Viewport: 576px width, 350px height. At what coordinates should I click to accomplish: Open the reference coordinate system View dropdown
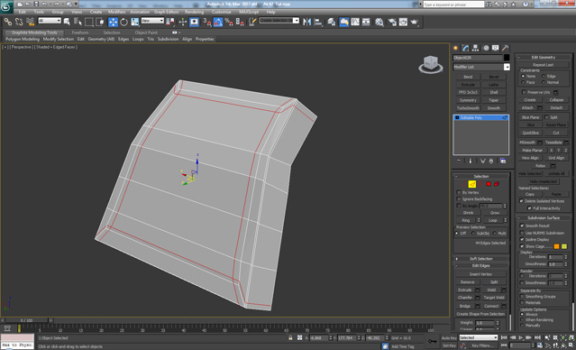152,21
